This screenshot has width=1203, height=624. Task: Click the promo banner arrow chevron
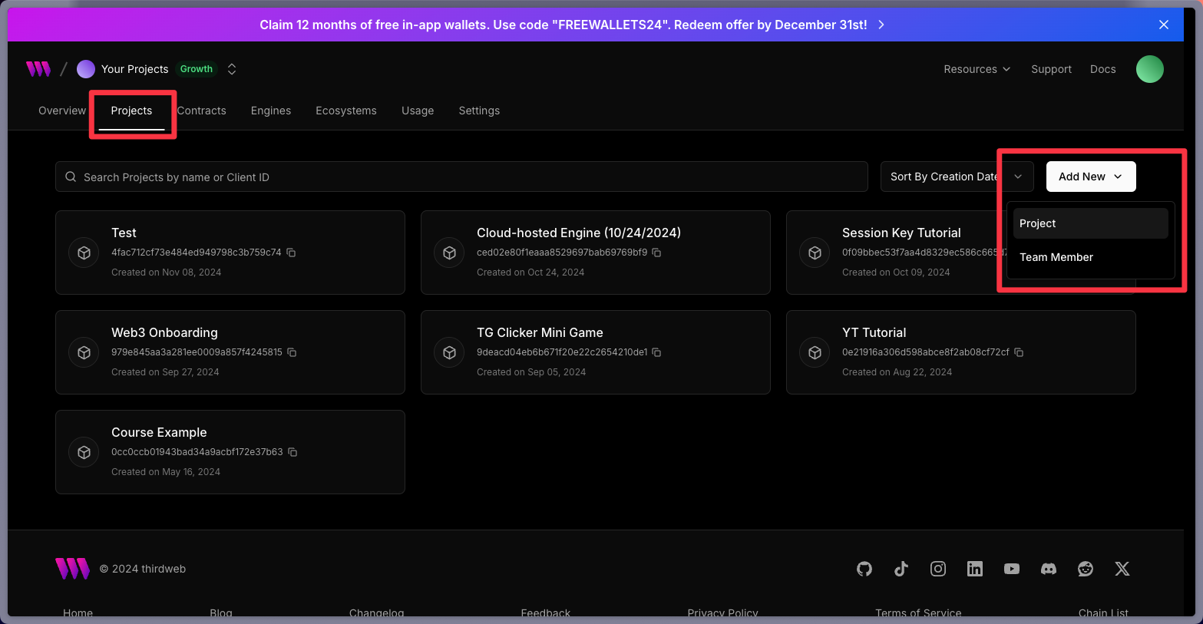881,25
